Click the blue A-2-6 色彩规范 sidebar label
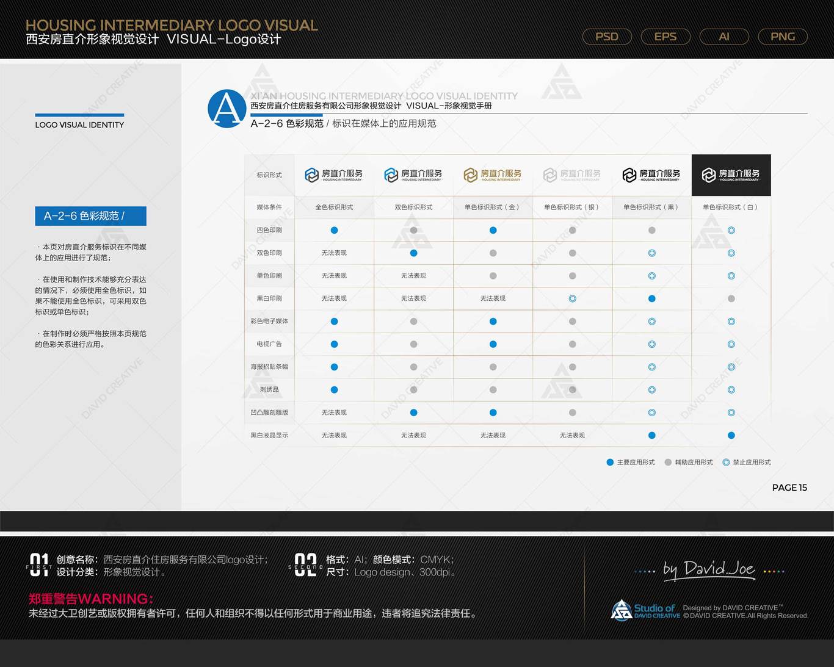This screenshot has width=834, height=667. 90,216
